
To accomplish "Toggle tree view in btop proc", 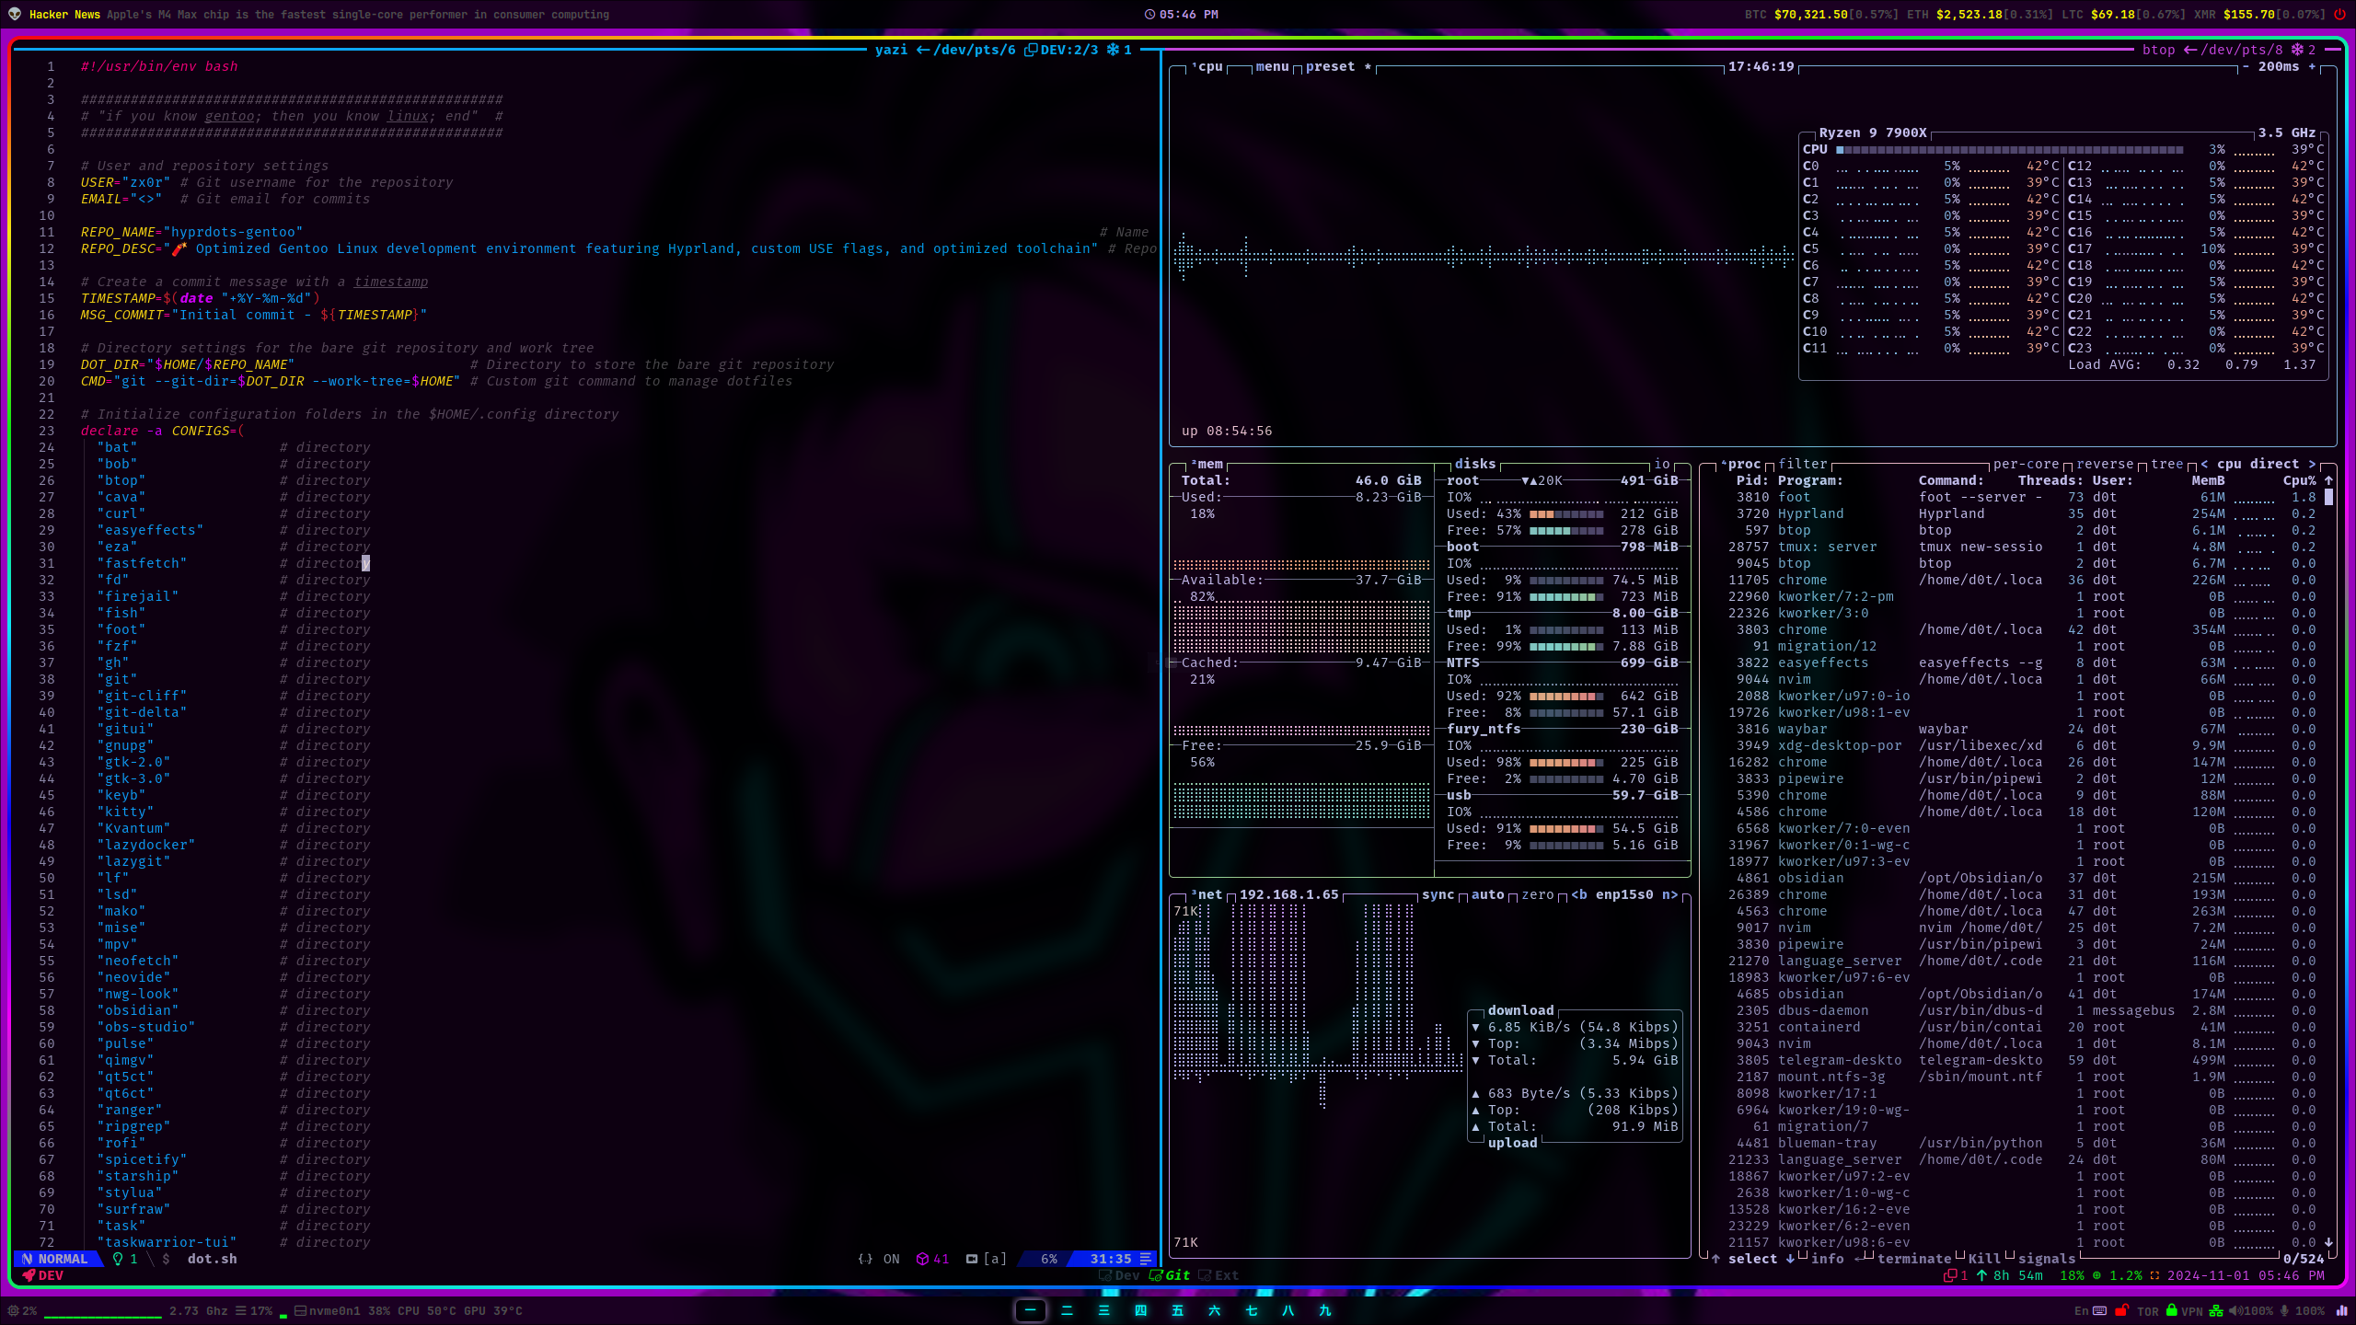I will click(x=2166, y=464).
